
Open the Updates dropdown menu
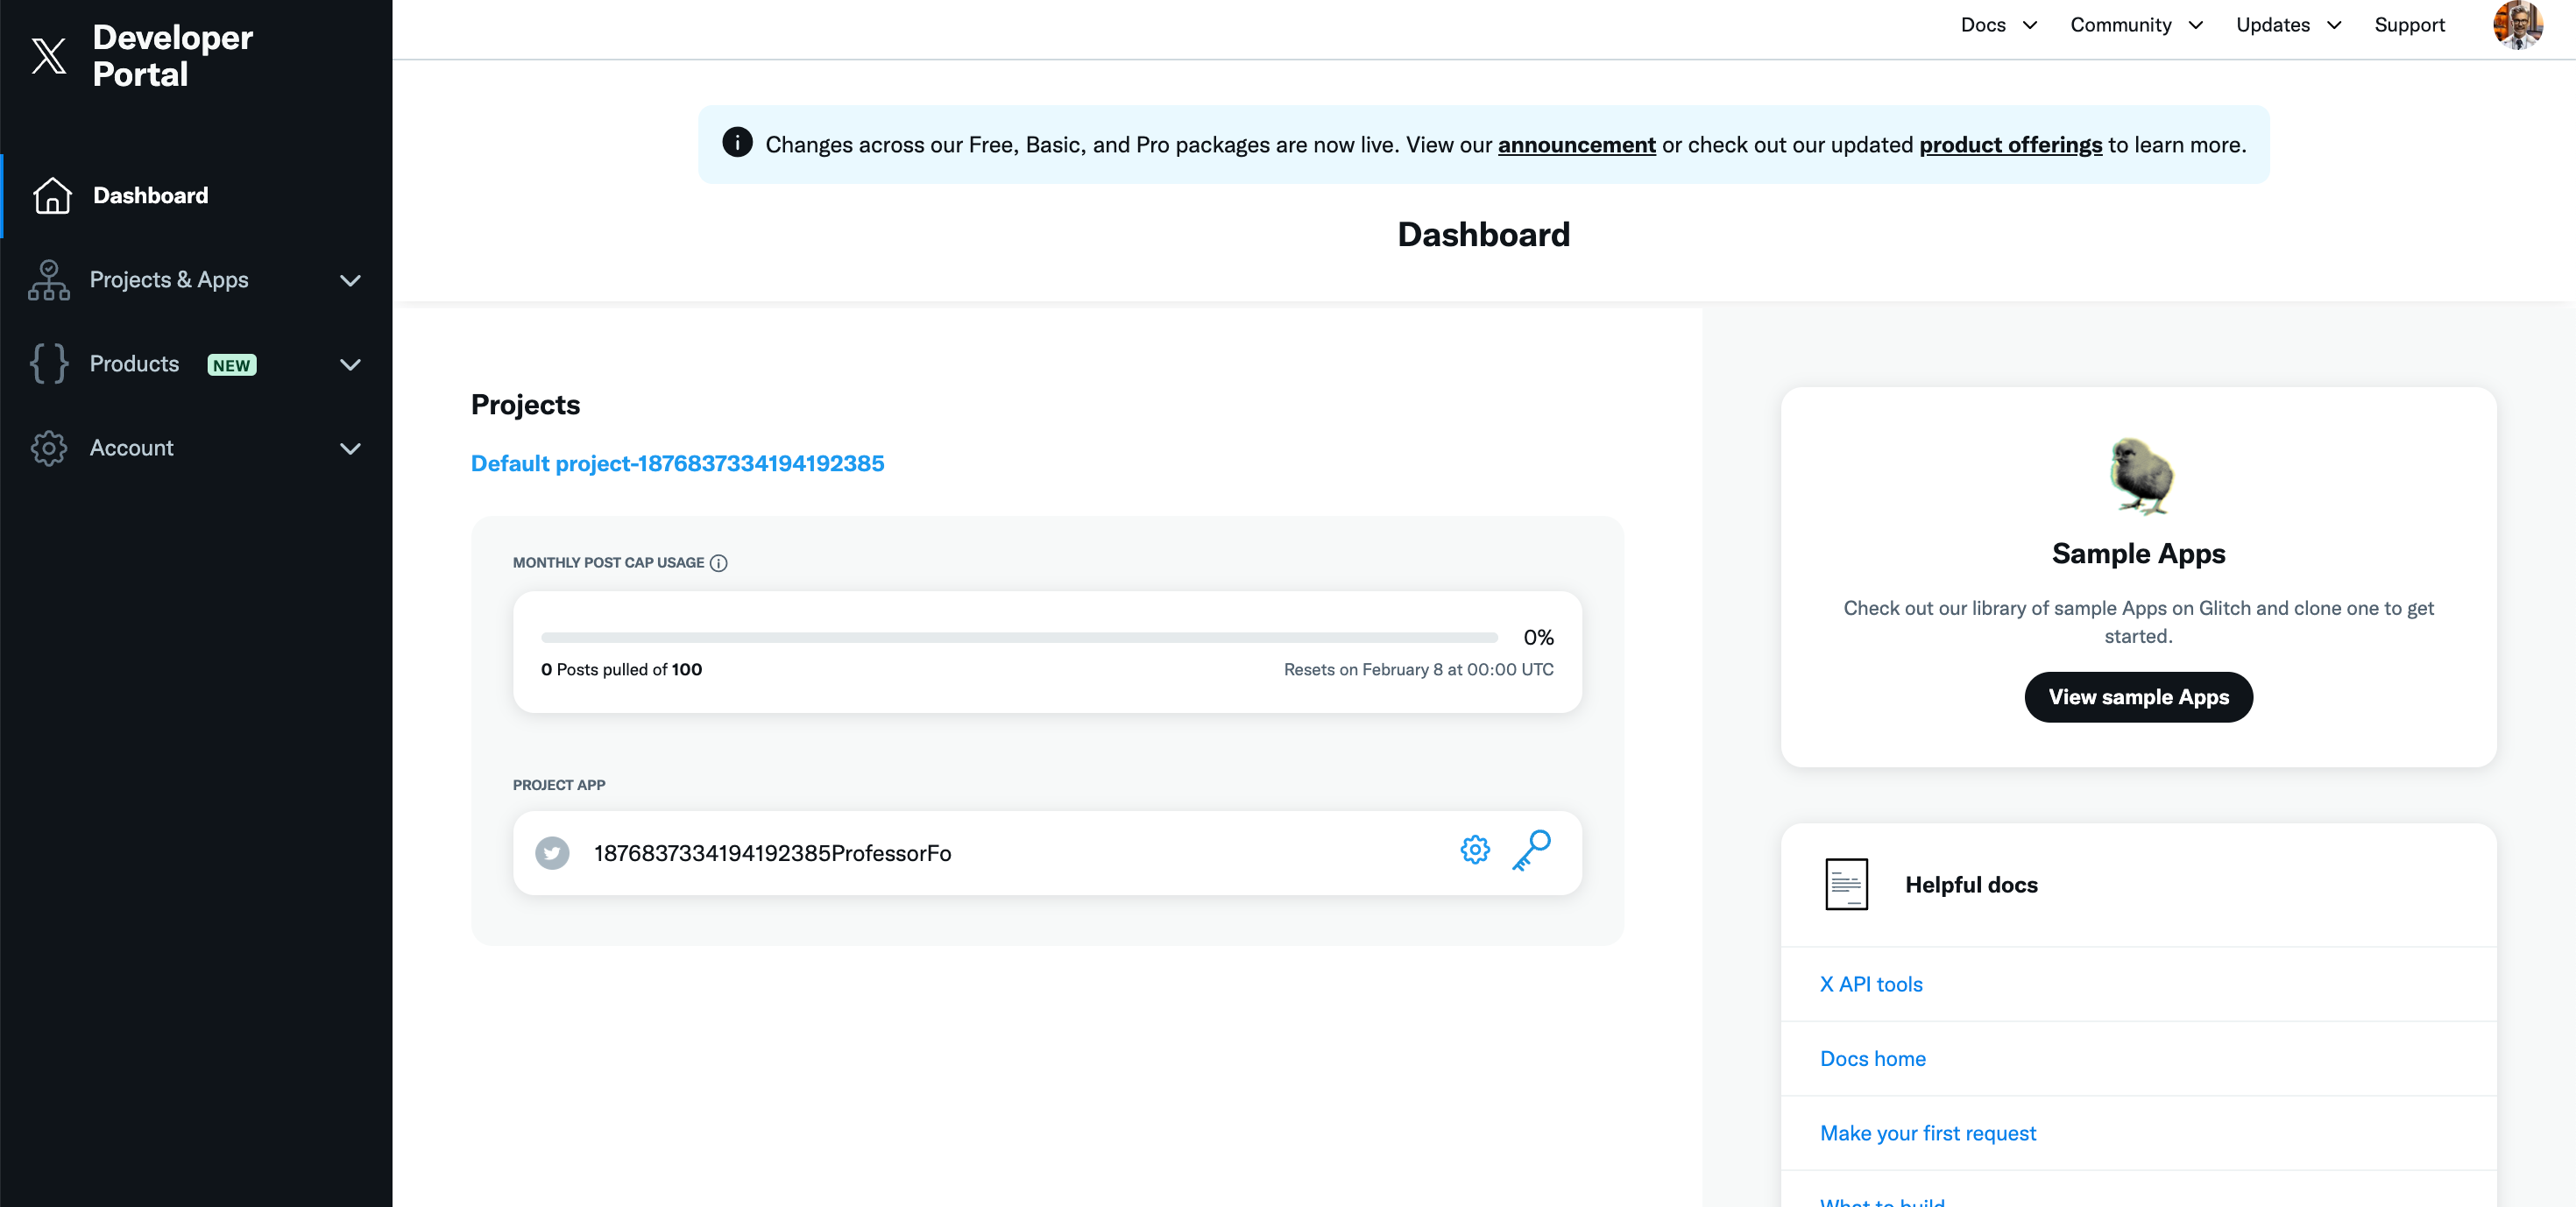click(x=2288, y=25)
